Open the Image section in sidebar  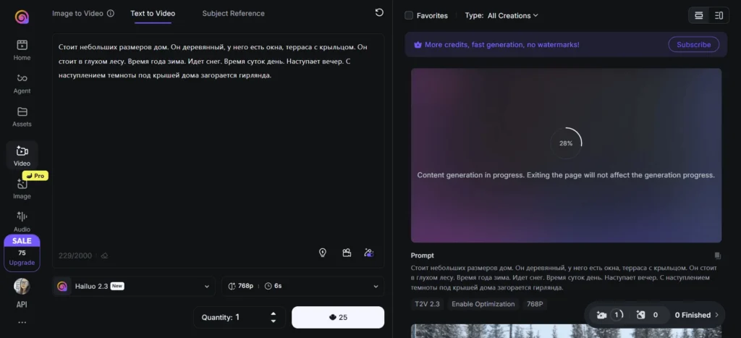point(22,189)
